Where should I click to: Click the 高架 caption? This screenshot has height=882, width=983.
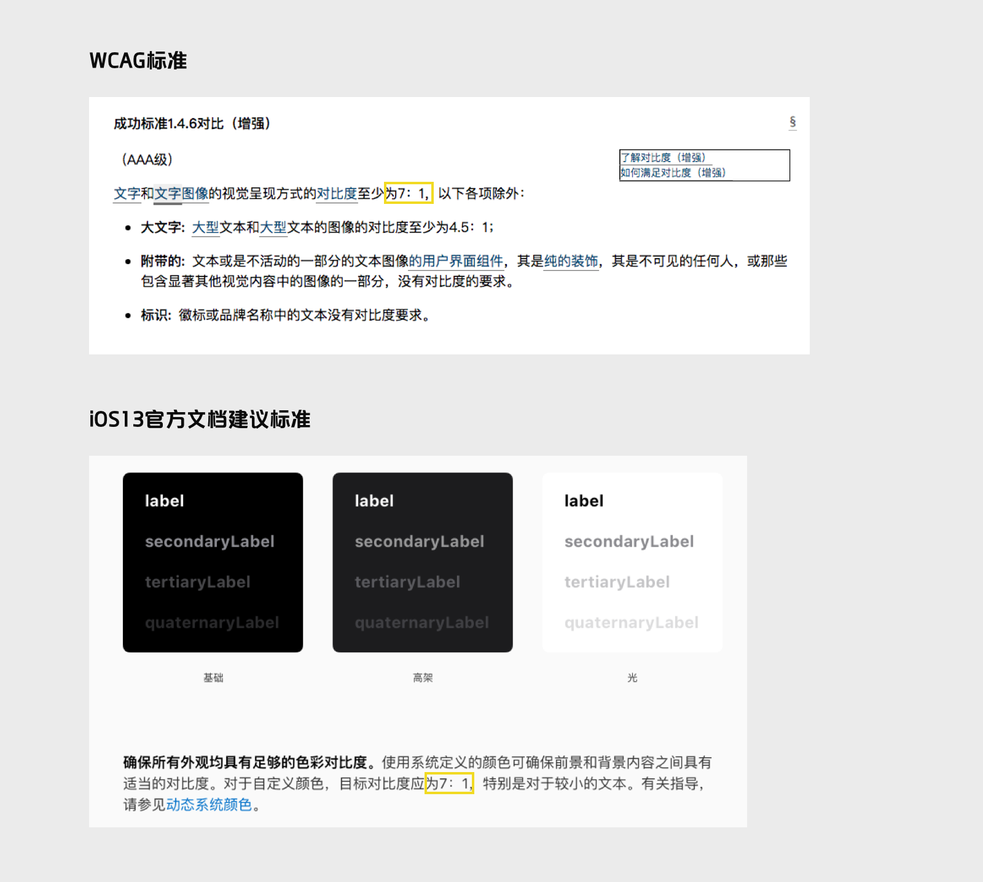(423, 677)
